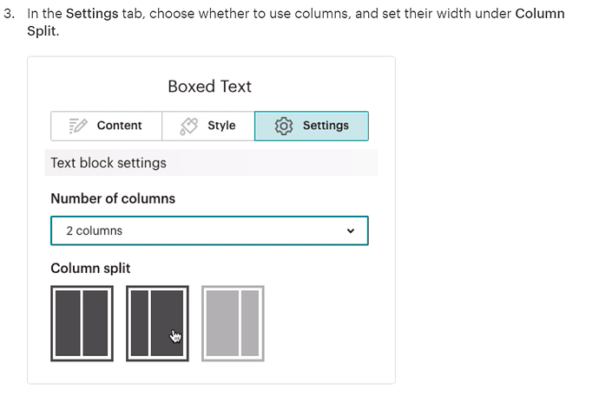The height and width of the screenshot is (402, 599).
Task: Click the Text block settings header bar
Action: 211,163
